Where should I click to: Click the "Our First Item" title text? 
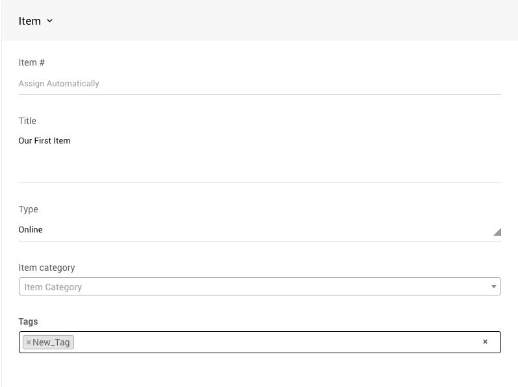click(x=44, y=140)
